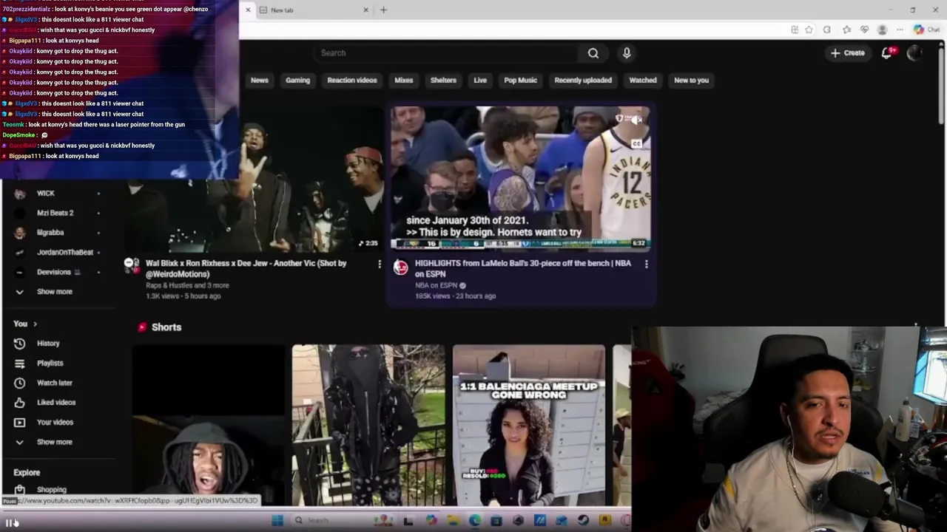Select the Recently uploaded chip
The width and height of the screenshot is (947, 532).
(583, 81)
